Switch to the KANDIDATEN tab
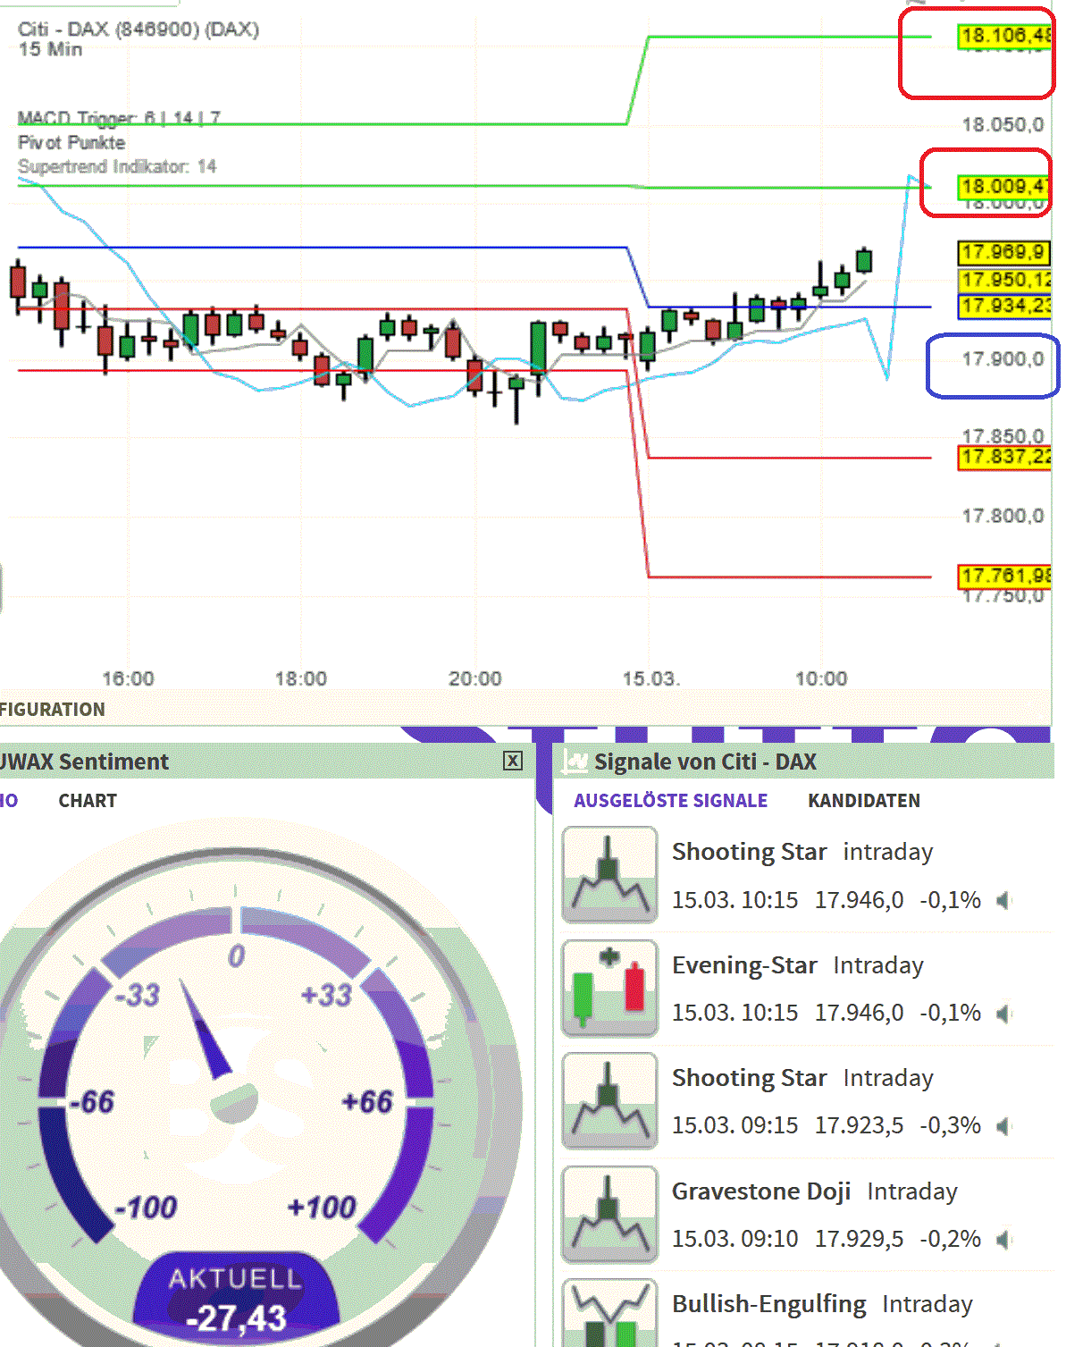1066x1347 pixels. point(863,800)
